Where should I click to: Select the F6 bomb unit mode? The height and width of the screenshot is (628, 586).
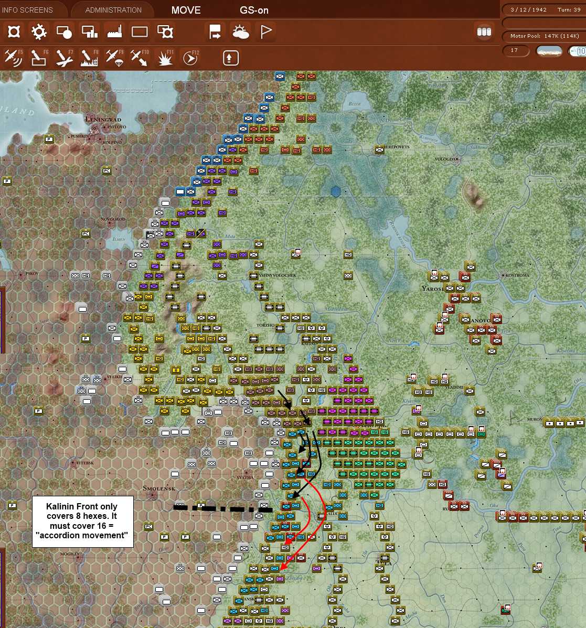tap(39, 58)
